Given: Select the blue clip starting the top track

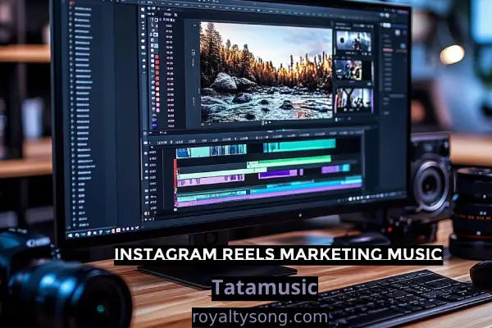Looking at the screenshot, I should pyautogui.click(x=184, y=153).
